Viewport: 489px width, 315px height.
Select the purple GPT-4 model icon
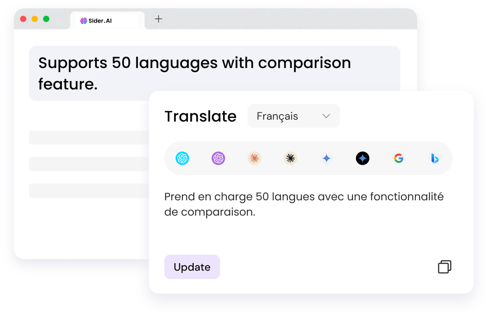click(219, 158)
